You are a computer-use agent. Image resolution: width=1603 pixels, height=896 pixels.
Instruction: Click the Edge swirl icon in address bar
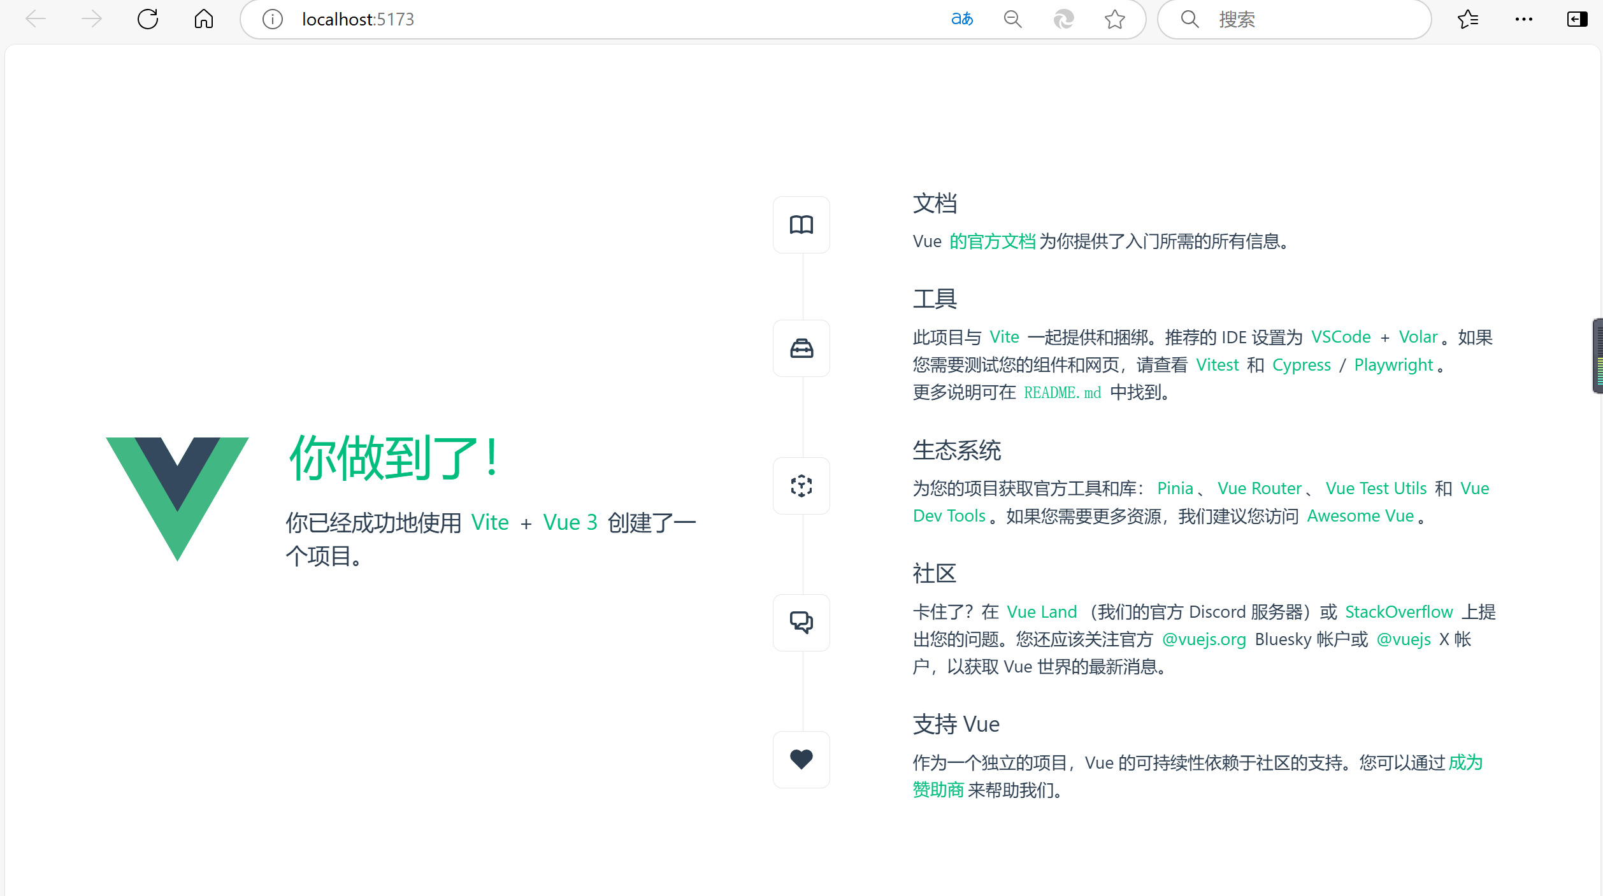point(1064,19)
